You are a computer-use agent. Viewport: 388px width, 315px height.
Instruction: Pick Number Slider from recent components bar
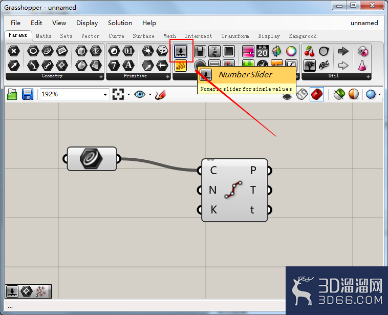coord(12,291)
